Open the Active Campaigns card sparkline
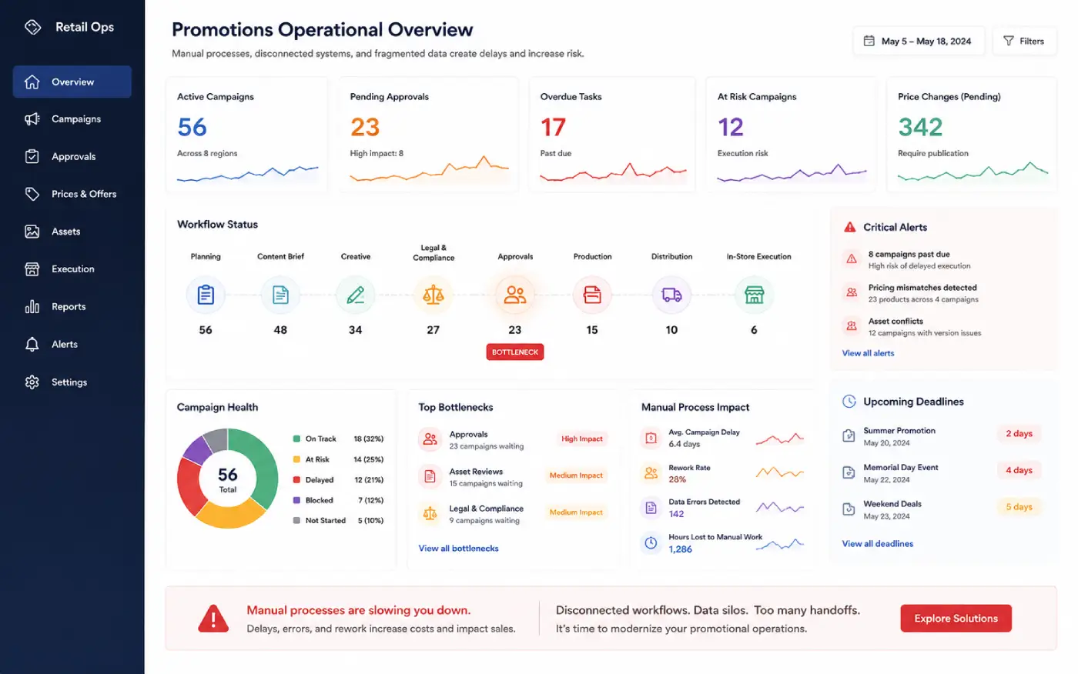1078x674 pixels. 247,173
